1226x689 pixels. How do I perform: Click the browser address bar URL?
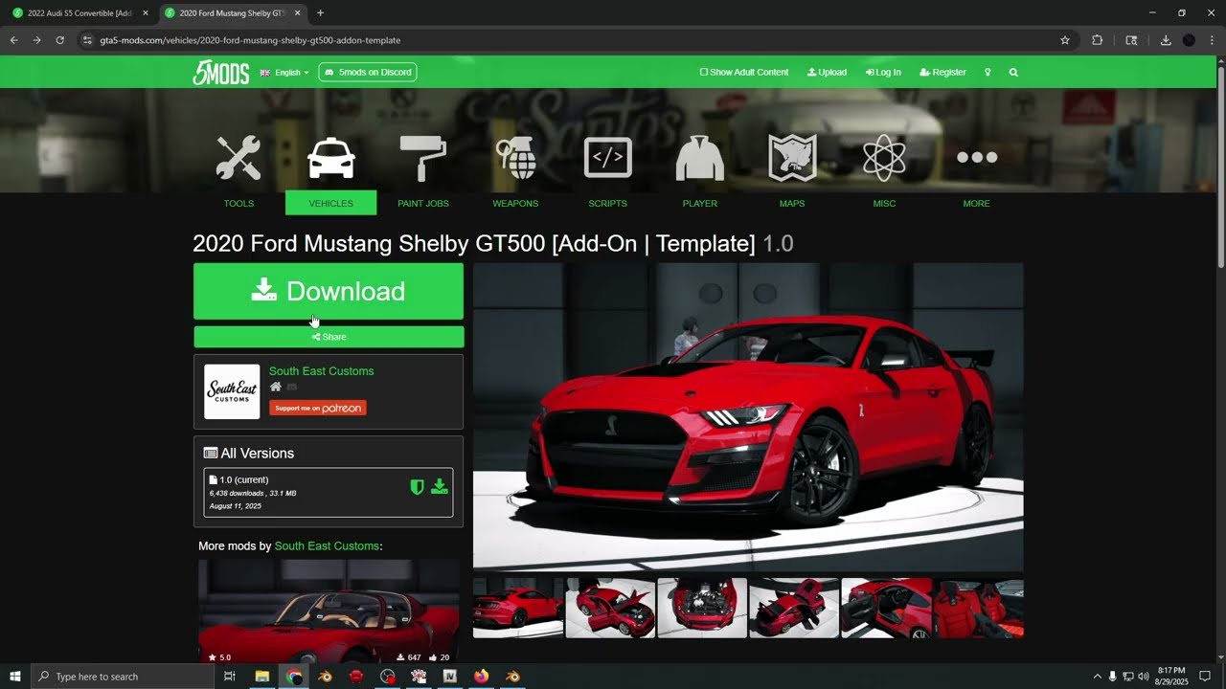tap(251, 40)
